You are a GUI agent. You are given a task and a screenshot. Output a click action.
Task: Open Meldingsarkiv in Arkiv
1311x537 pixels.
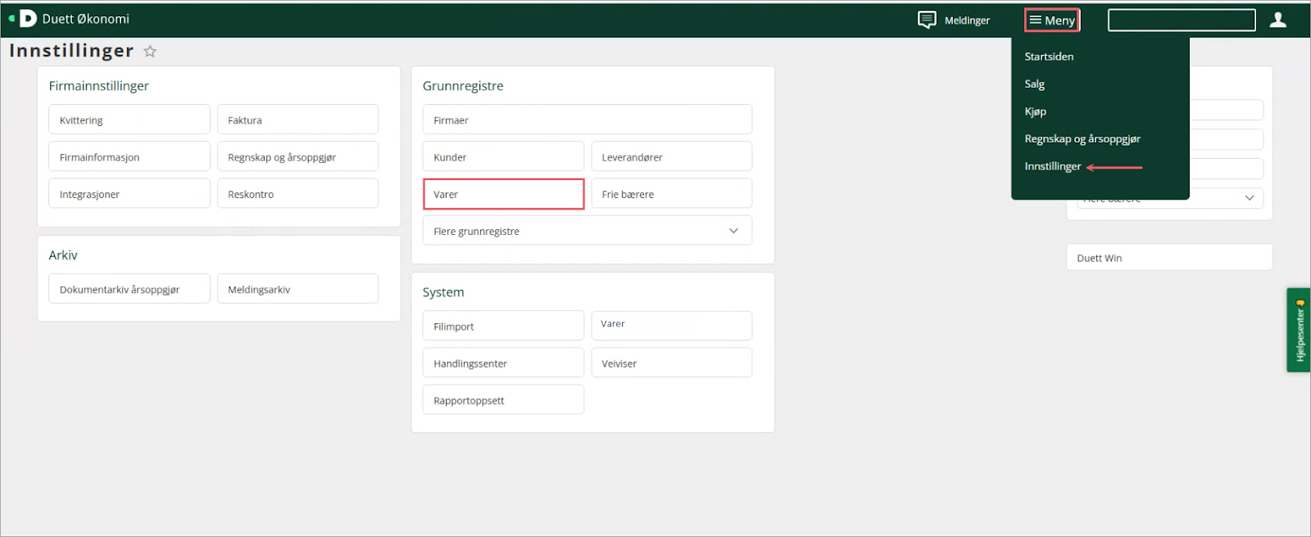[x=297, y=289]
